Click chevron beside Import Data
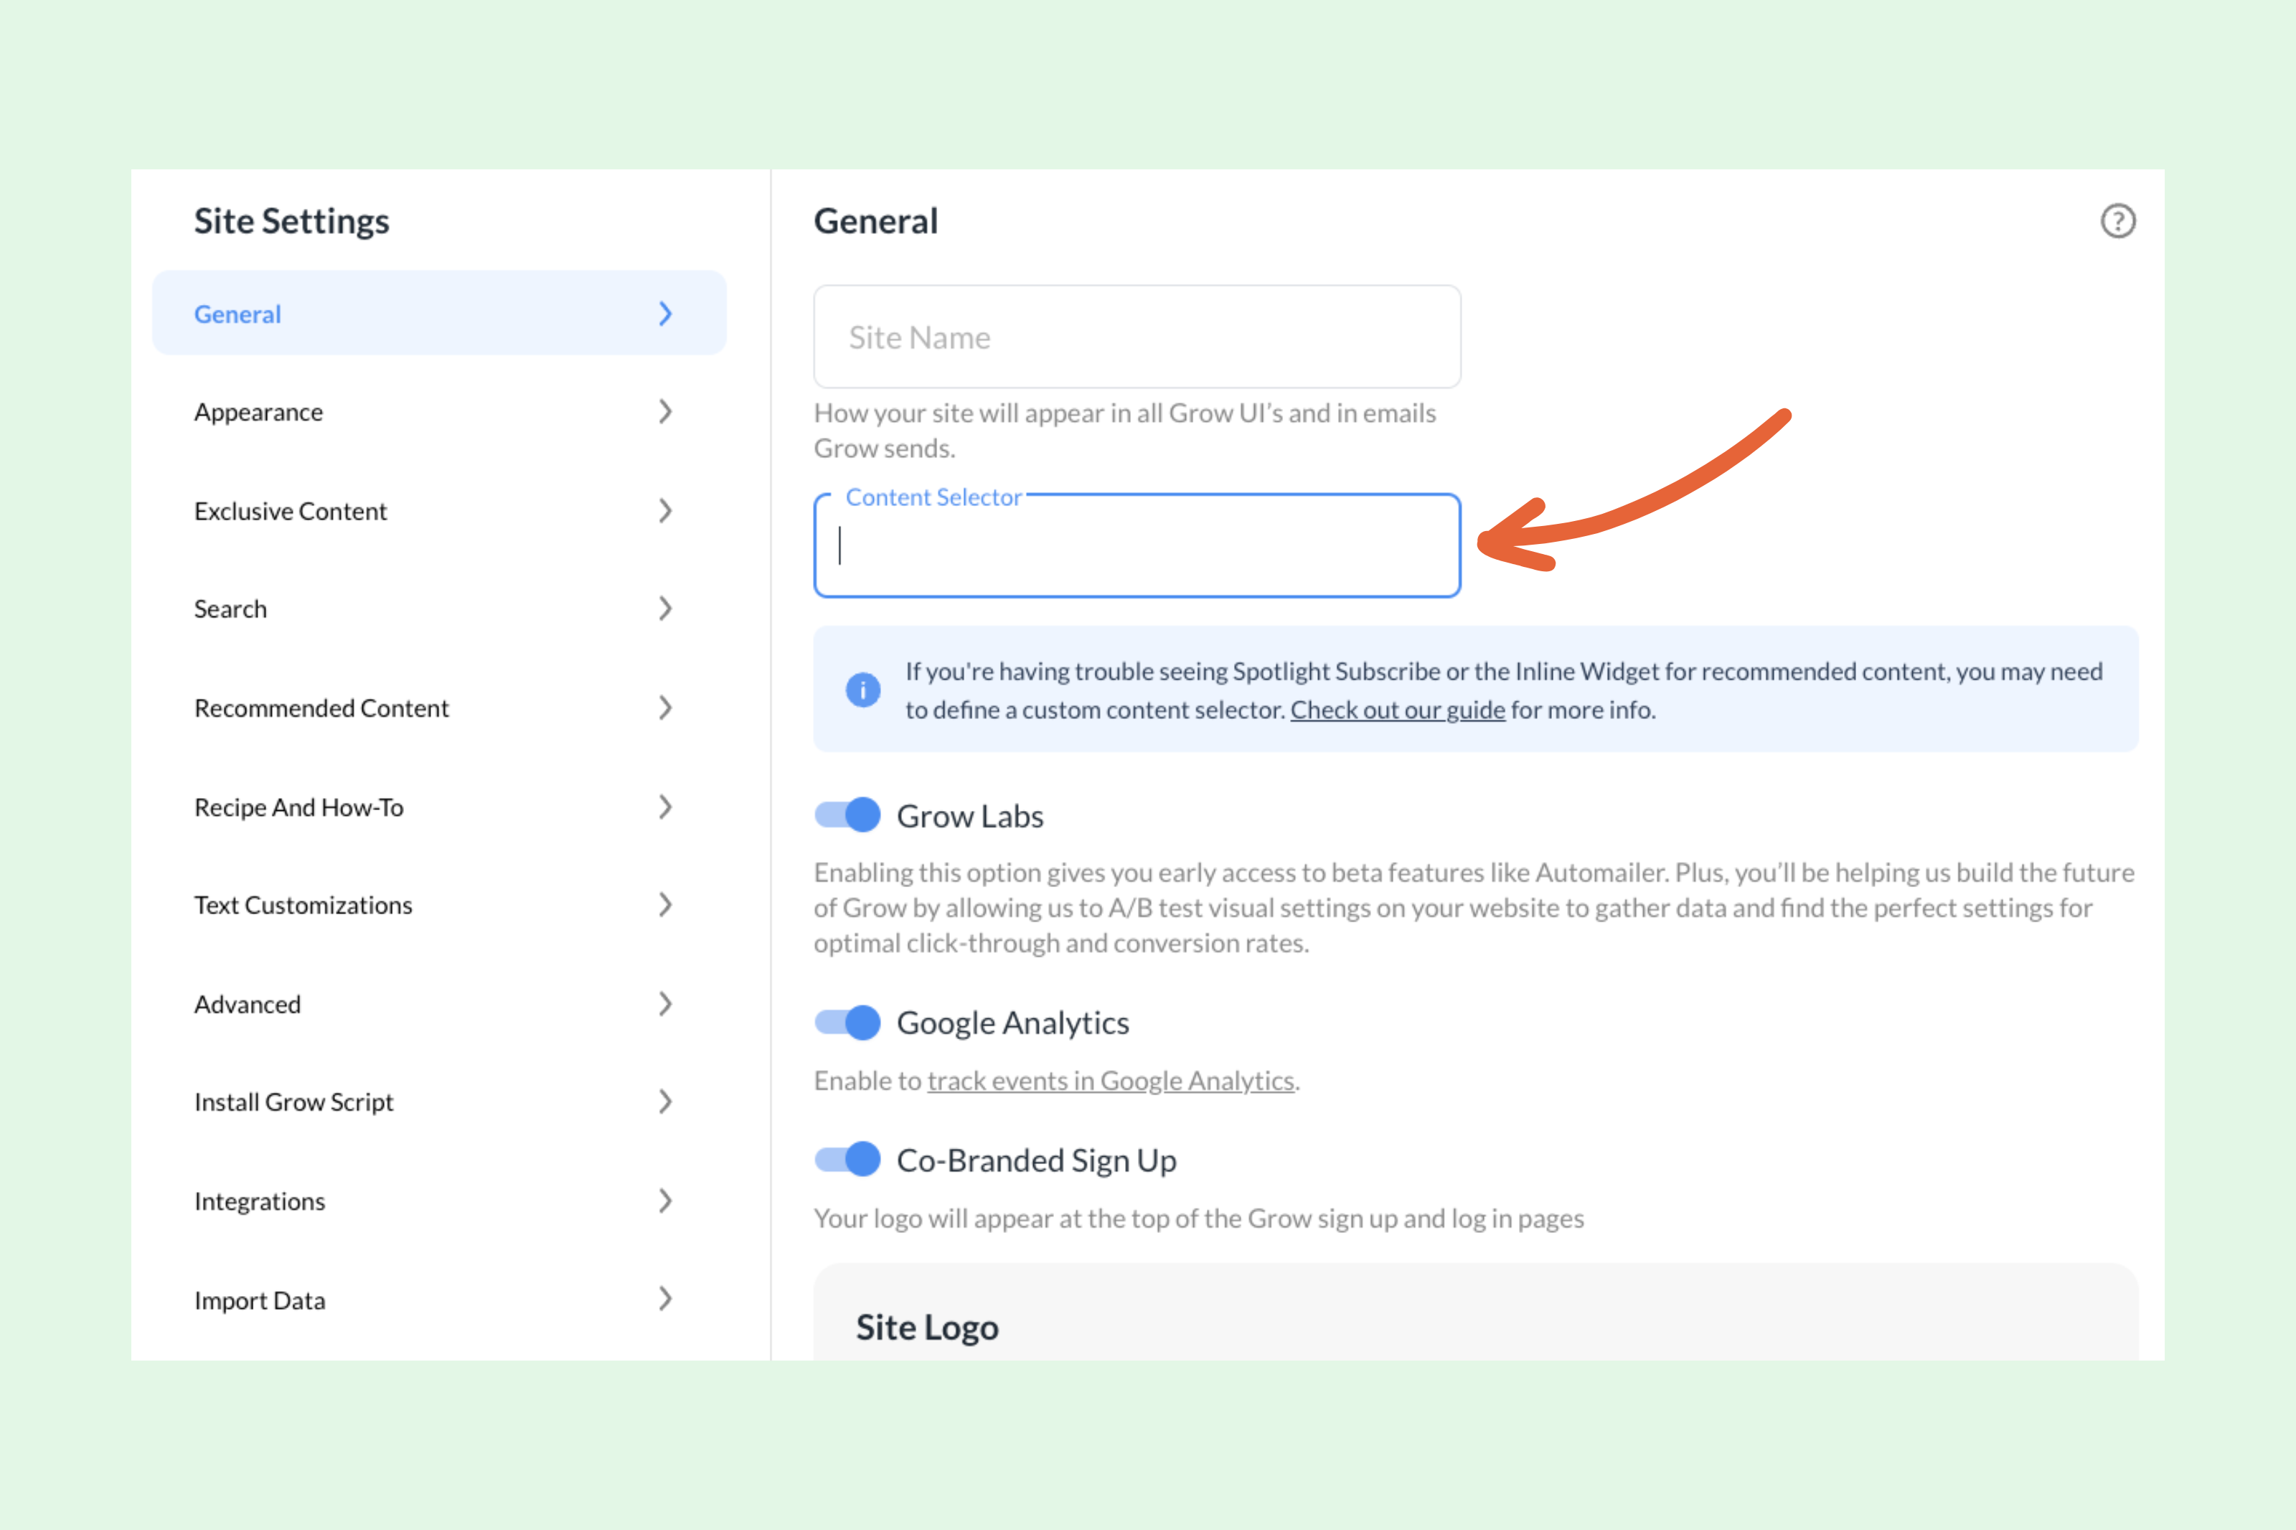2296x1530 pixels. pos(665,1299)
